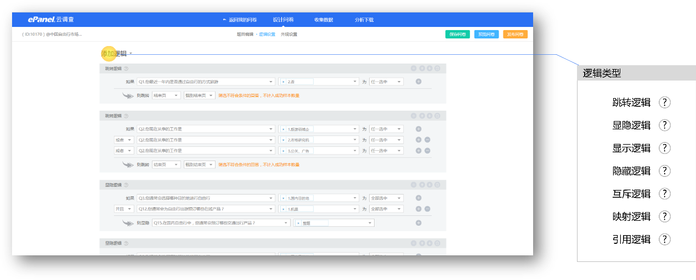Viewport: 696px width, 280px height.
Task: Choose 显隐逻辑 in the 逻辑类型 list
Action: click(631, 125)
